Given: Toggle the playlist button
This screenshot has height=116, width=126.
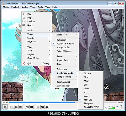Looking at the screenshot, I should [38, 107].
